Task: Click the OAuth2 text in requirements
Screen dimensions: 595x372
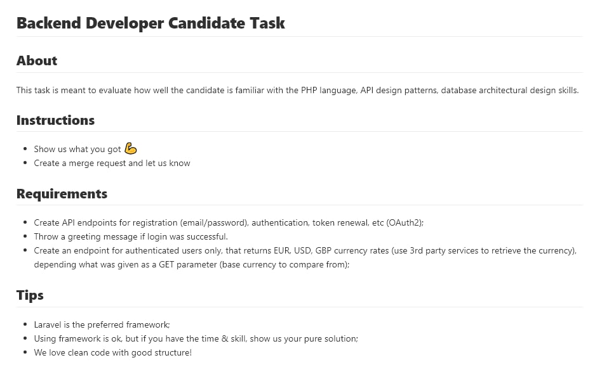Action: point(405,222)
